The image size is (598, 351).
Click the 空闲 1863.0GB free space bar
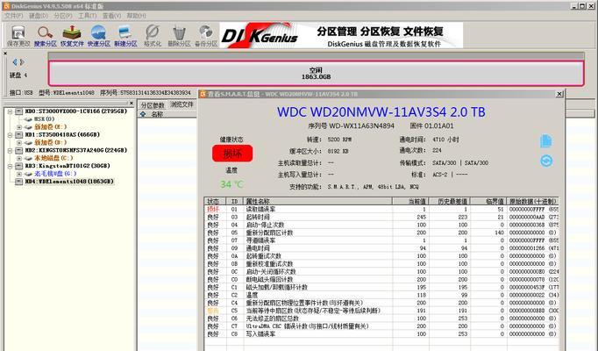[x=316, y=73]
